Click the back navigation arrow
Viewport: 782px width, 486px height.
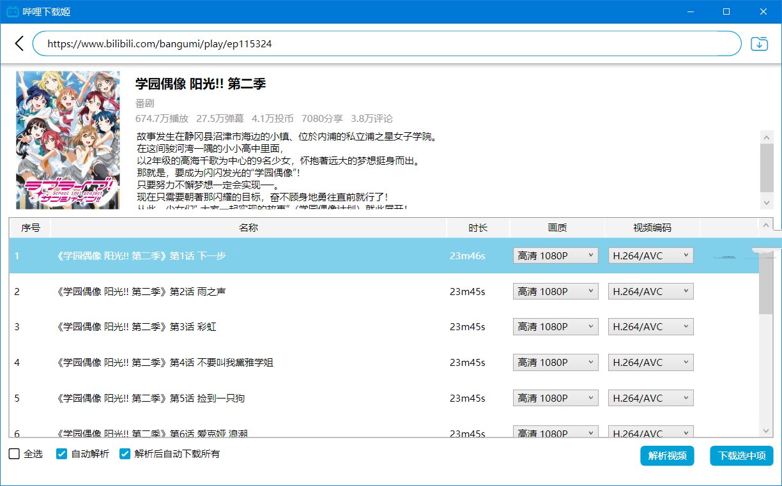pos(19,43)
